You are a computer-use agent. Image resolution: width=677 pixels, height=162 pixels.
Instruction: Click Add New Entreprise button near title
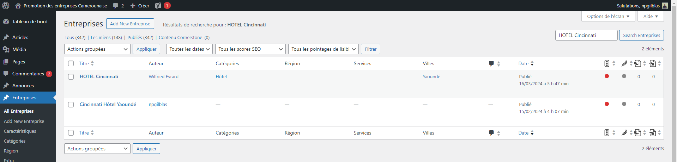(x=130, y=24)
